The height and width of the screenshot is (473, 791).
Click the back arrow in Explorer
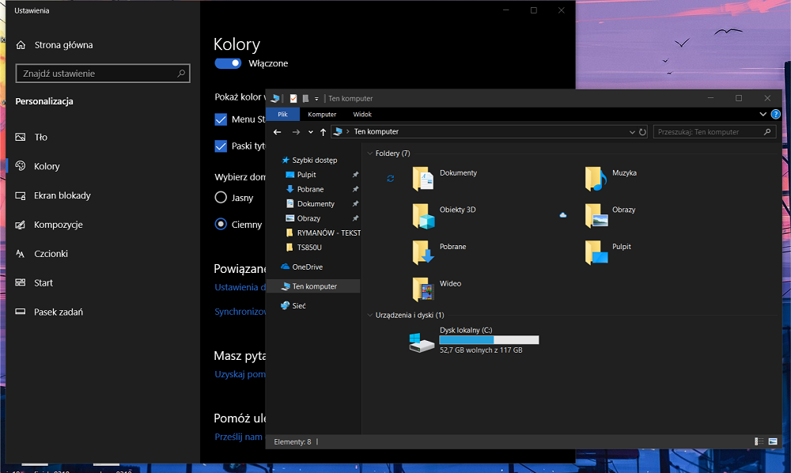tap(277, 132)
